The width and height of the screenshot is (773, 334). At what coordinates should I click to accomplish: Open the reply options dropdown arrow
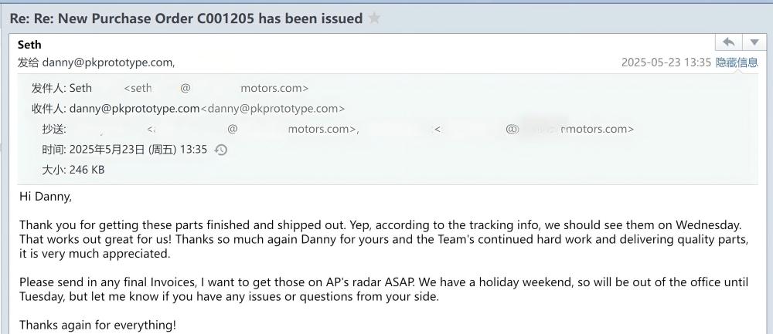754,42
